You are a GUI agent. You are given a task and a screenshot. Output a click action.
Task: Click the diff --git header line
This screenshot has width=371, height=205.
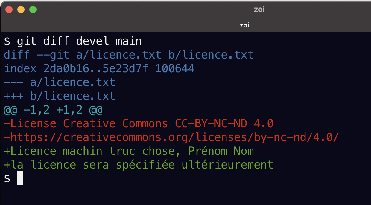(x=129, y=55)
